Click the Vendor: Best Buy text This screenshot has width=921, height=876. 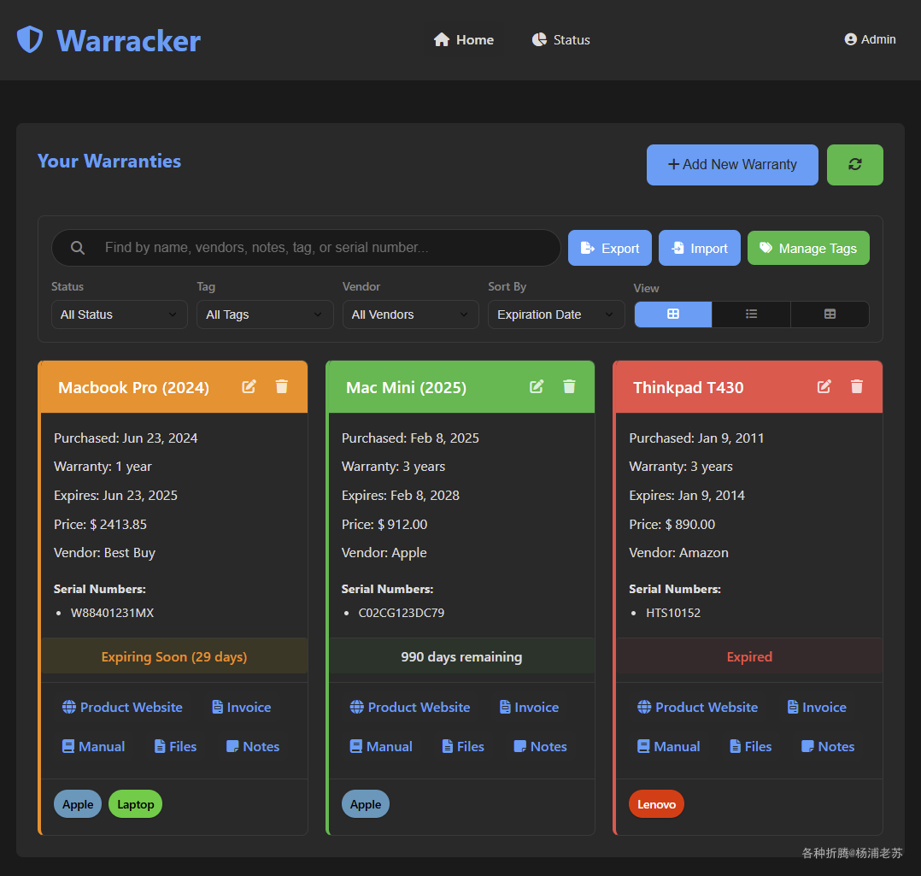click(104, 553)
